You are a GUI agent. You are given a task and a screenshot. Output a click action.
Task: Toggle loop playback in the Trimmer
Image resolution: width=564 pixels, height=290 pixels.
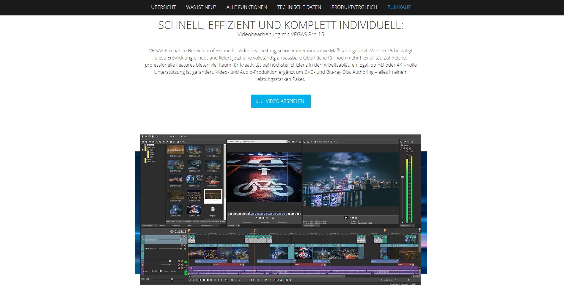pyautogui.click(x=267, y=218)
